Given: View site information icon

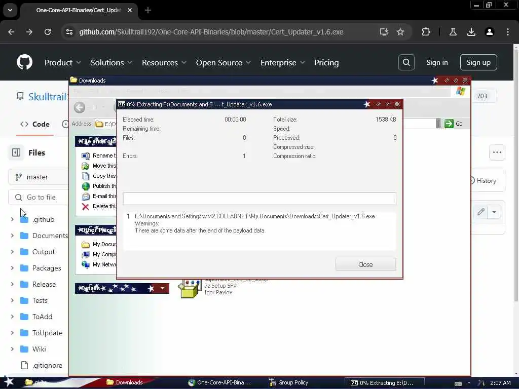Looking at the screenshot, I should (69, 32).
